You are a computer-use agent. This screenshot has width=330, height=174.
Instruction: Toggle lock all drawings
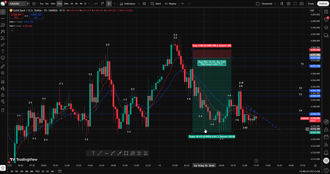3,95
